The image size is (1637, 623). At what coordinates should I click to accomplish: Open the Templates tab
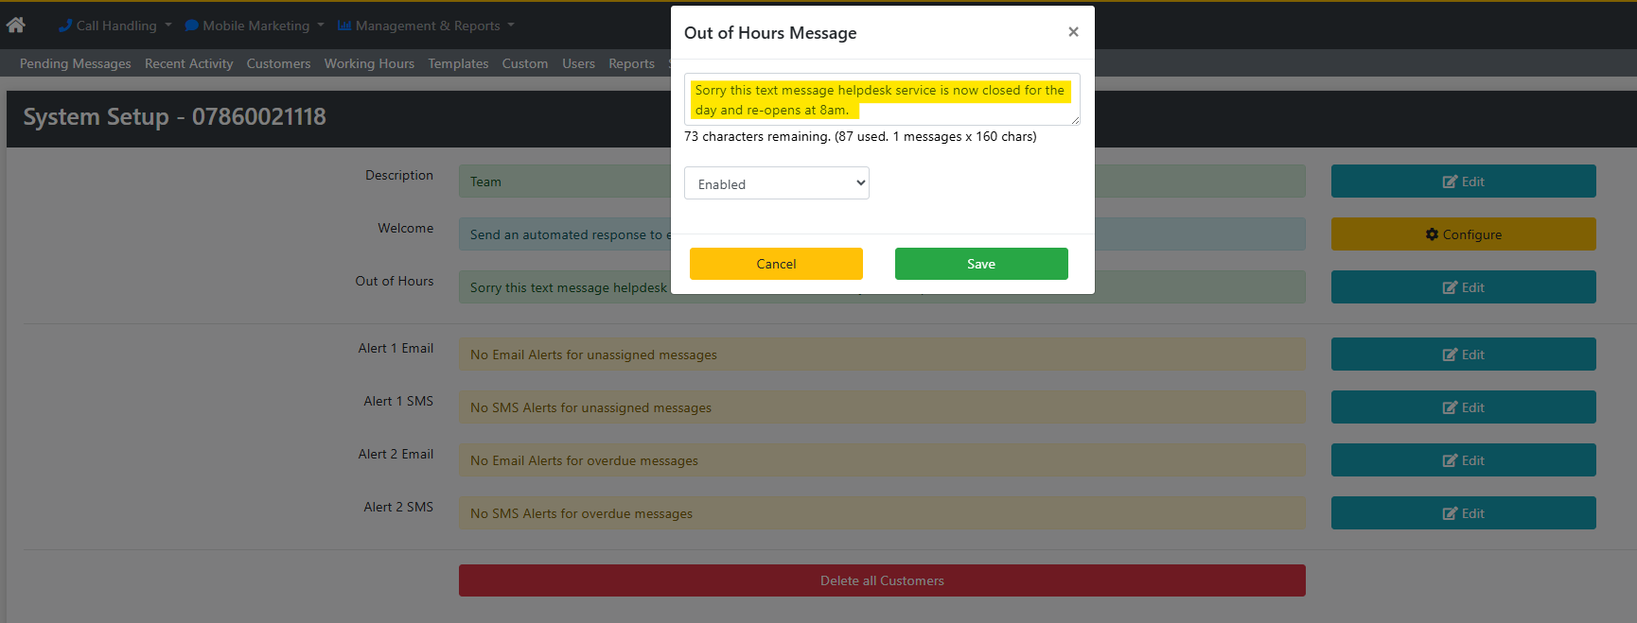[458, 63]
